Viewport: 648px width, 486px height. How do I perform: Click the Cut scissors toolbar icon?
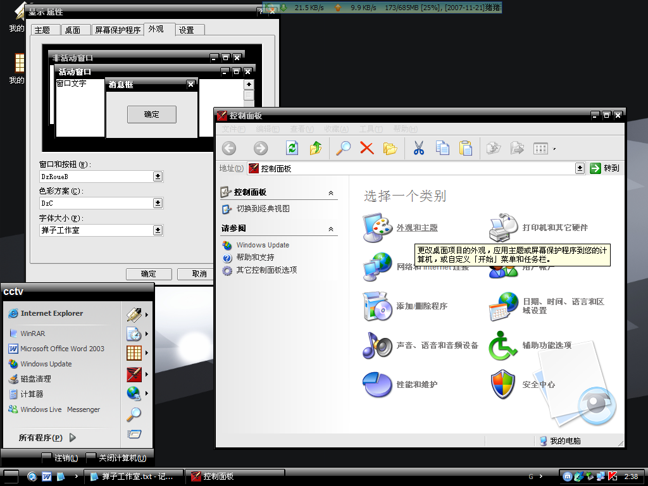(419, 148)
